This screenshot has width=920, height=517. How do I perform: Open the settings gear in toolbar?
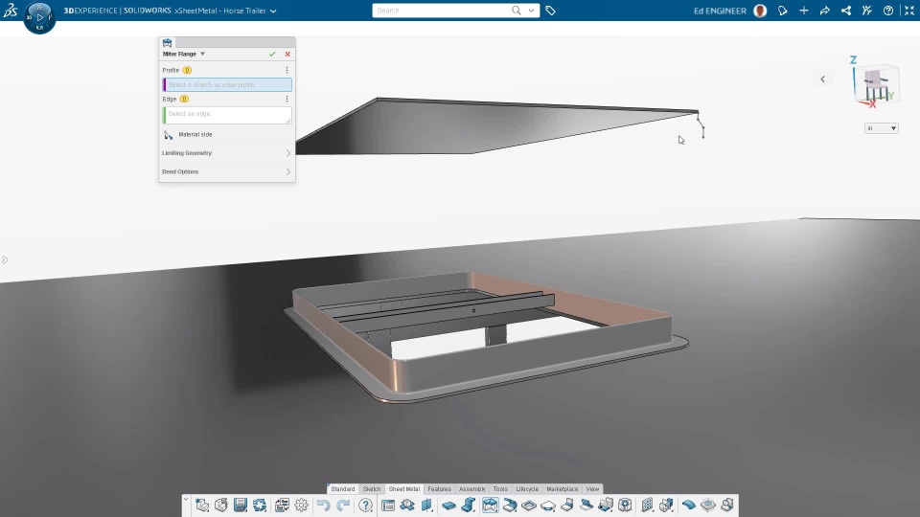302,506
